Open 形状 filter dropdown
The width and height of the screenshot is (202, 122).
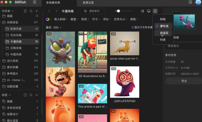pos(85,19)
